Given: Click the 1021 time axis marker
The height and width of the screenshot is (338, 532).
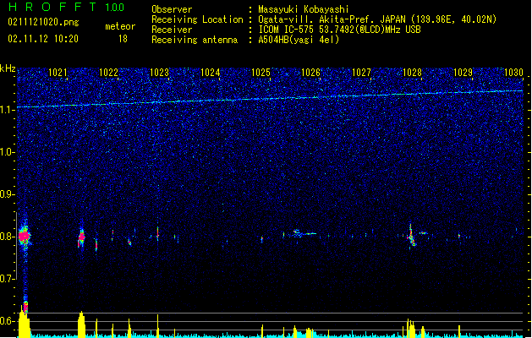Looking at the screenshot, I should click(58, 72).
